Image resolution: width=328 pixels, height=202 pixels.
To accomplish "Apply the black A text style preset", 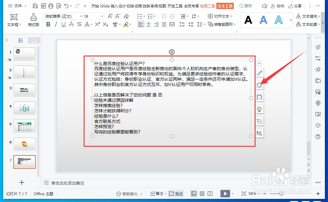I will click(x=248, y=20).
